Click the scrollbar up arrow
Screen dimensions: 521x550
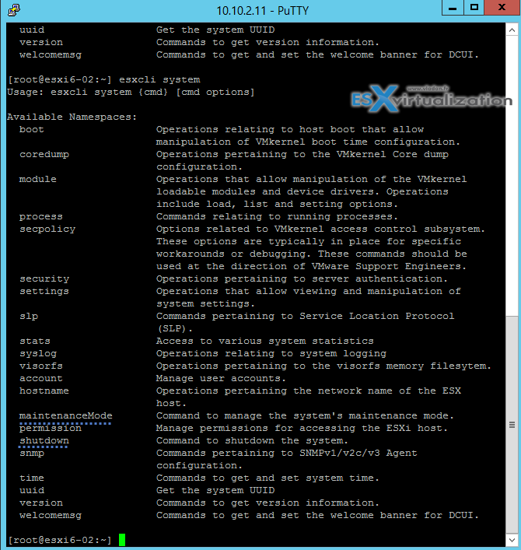(512, 30)
